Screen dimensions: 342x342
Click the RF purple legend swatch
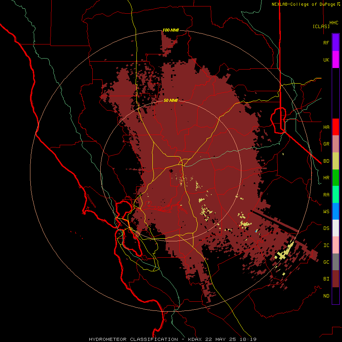[336, 43]
